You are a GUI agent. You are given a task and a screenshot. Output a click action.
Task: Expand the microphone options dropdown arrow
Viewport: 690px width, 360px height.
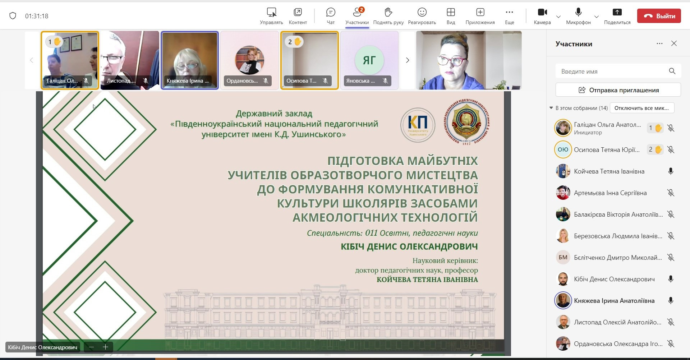point(596,17)
